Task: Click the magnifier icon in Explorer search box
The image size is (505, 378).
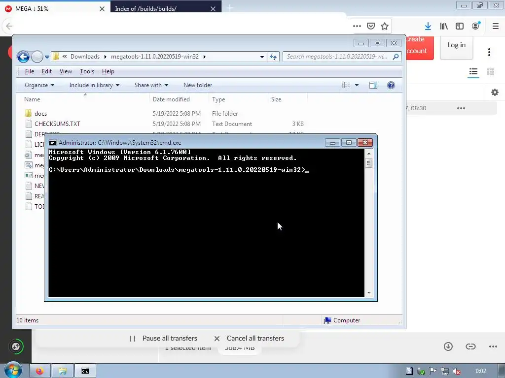Action: coord(396,57)
